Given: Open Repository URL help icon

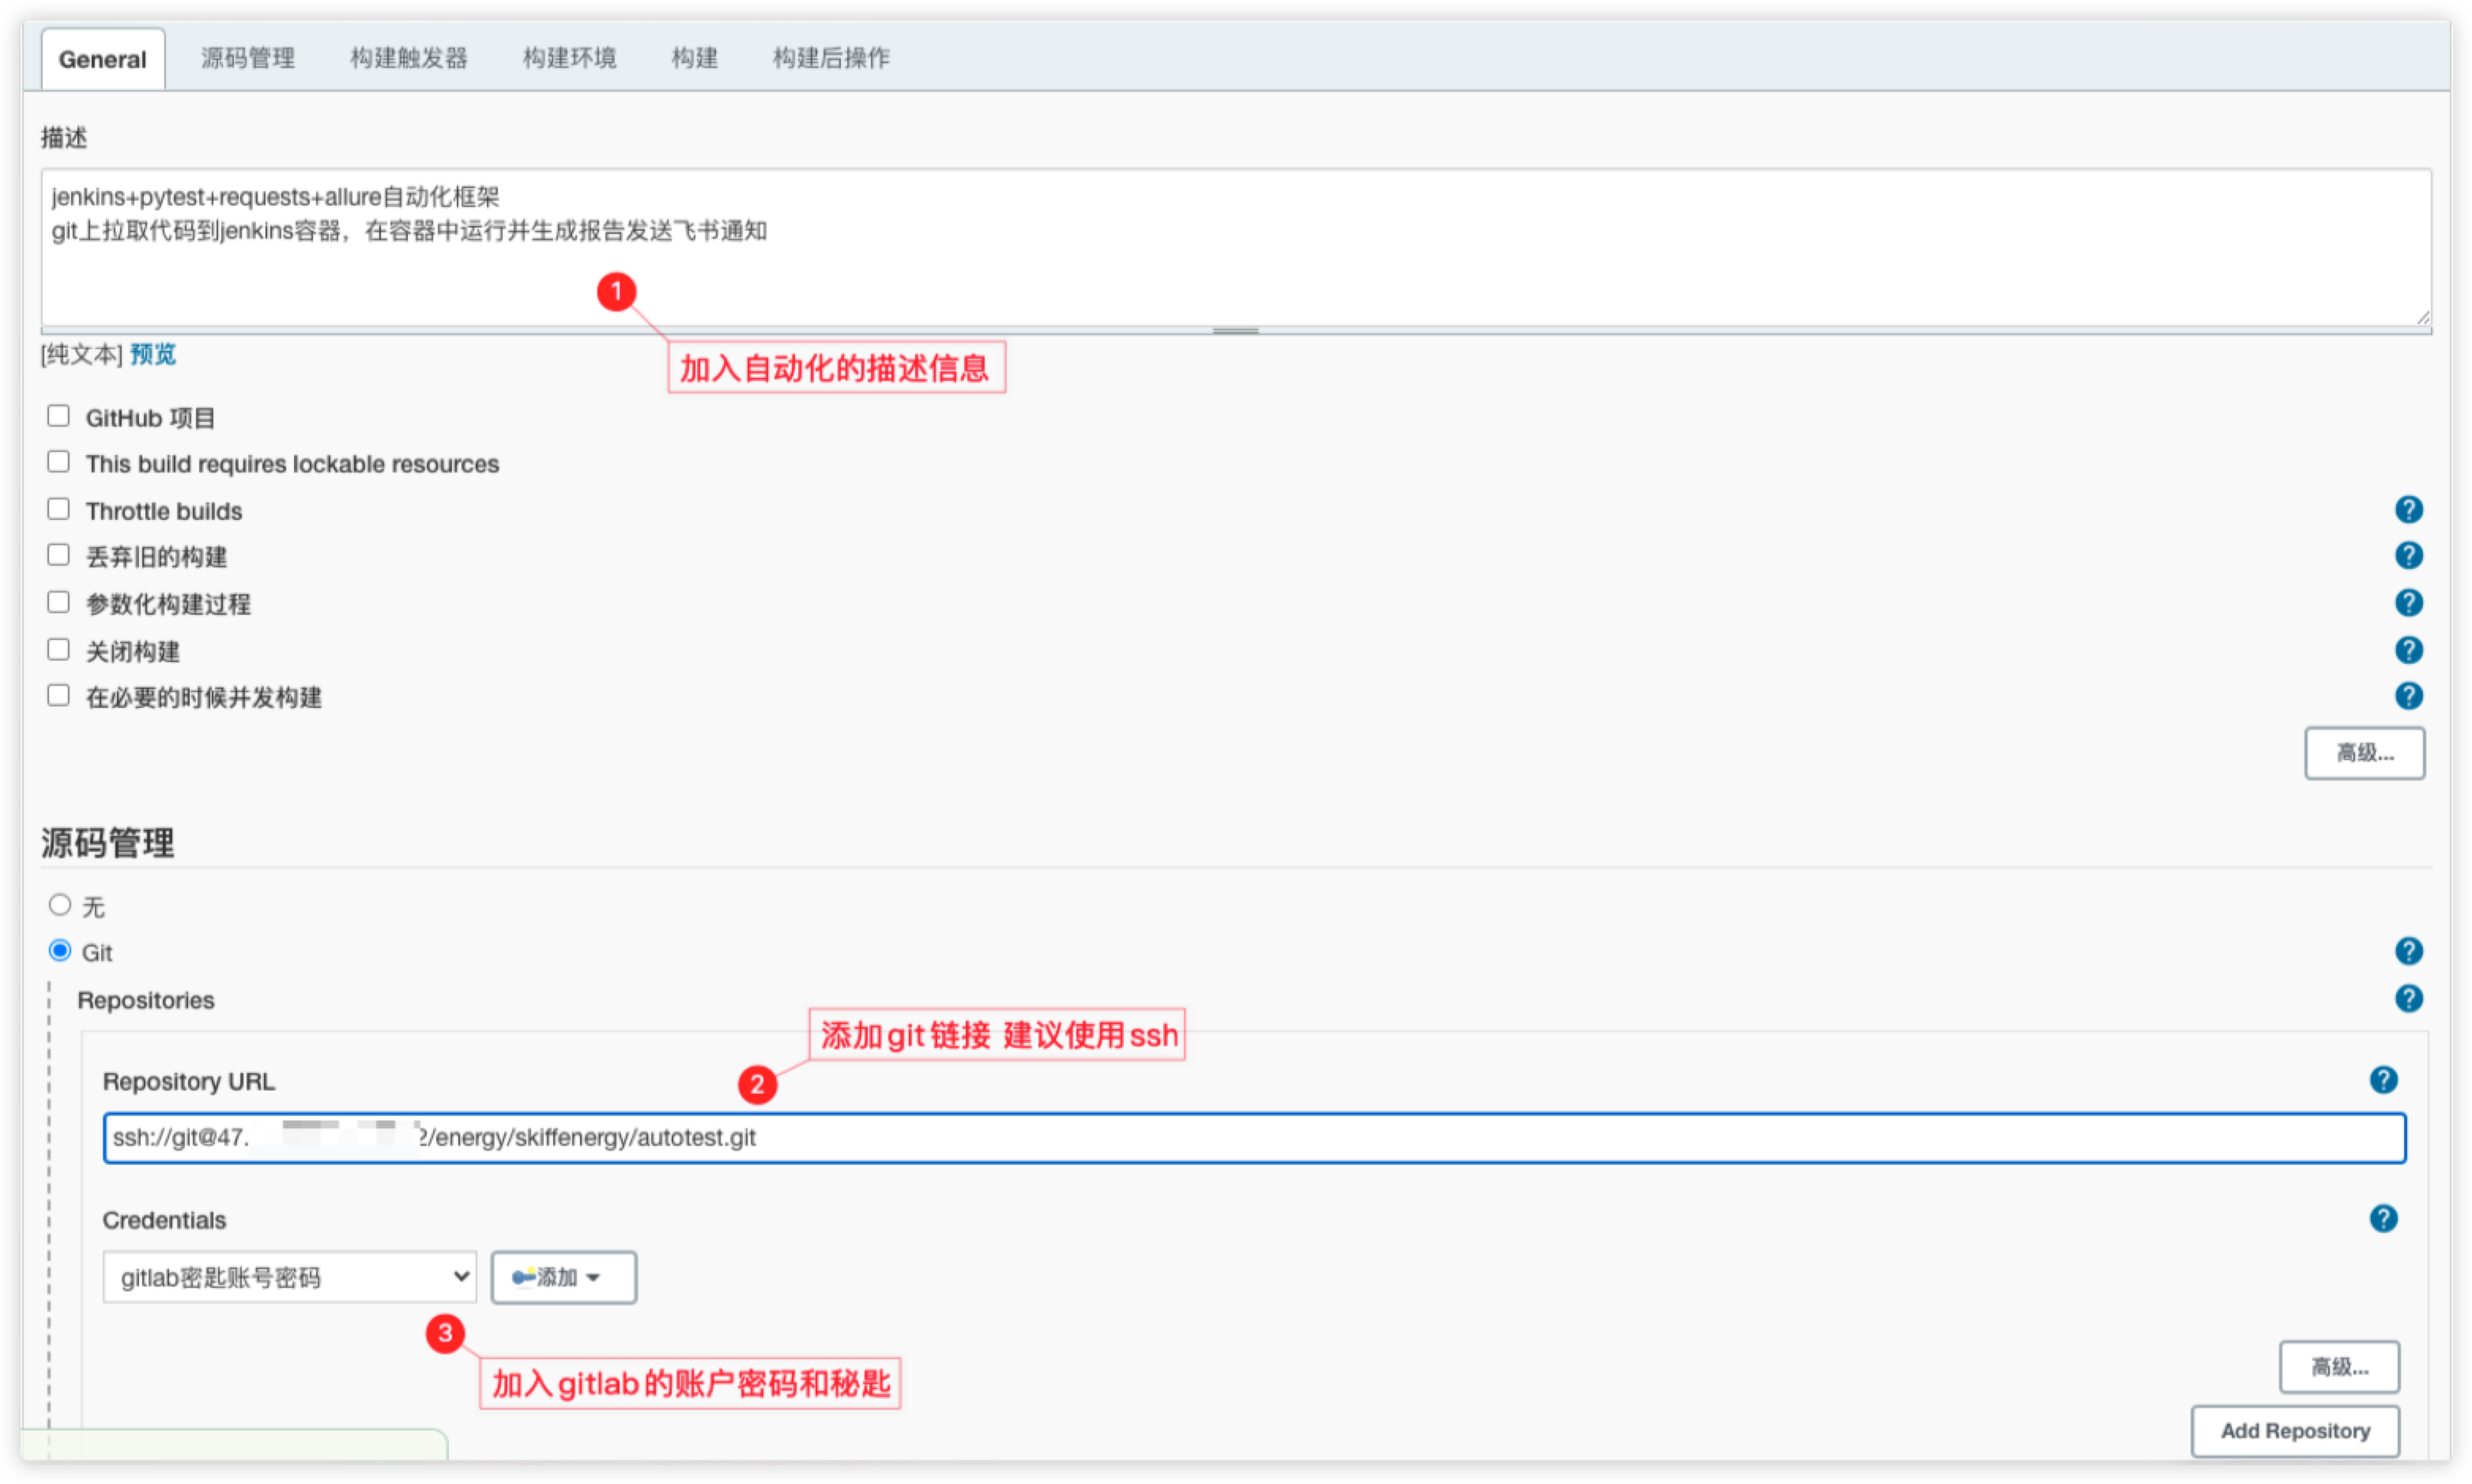Looking at the screenshot, I should [x=2383, y=1080].
